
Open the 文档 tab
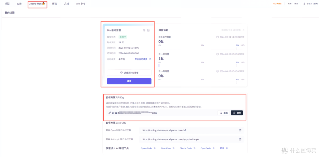pyautogui.click(x=66, y=4)
